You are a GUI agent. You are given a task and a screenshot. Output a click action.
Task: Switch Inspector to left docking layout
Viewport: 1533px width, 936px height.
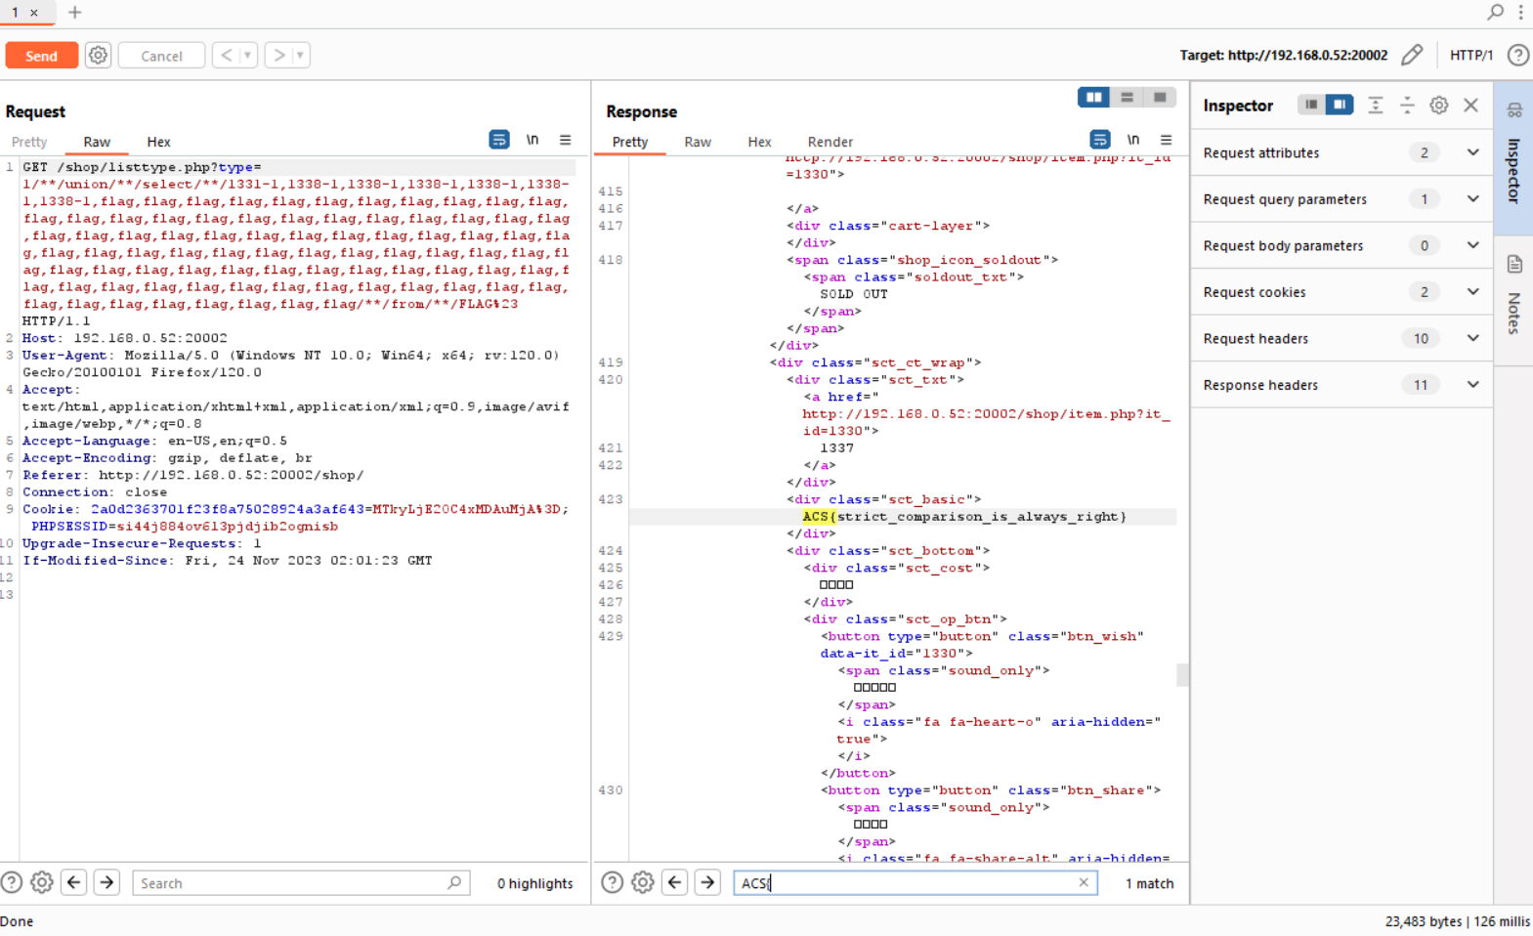tap(1311, 105)
